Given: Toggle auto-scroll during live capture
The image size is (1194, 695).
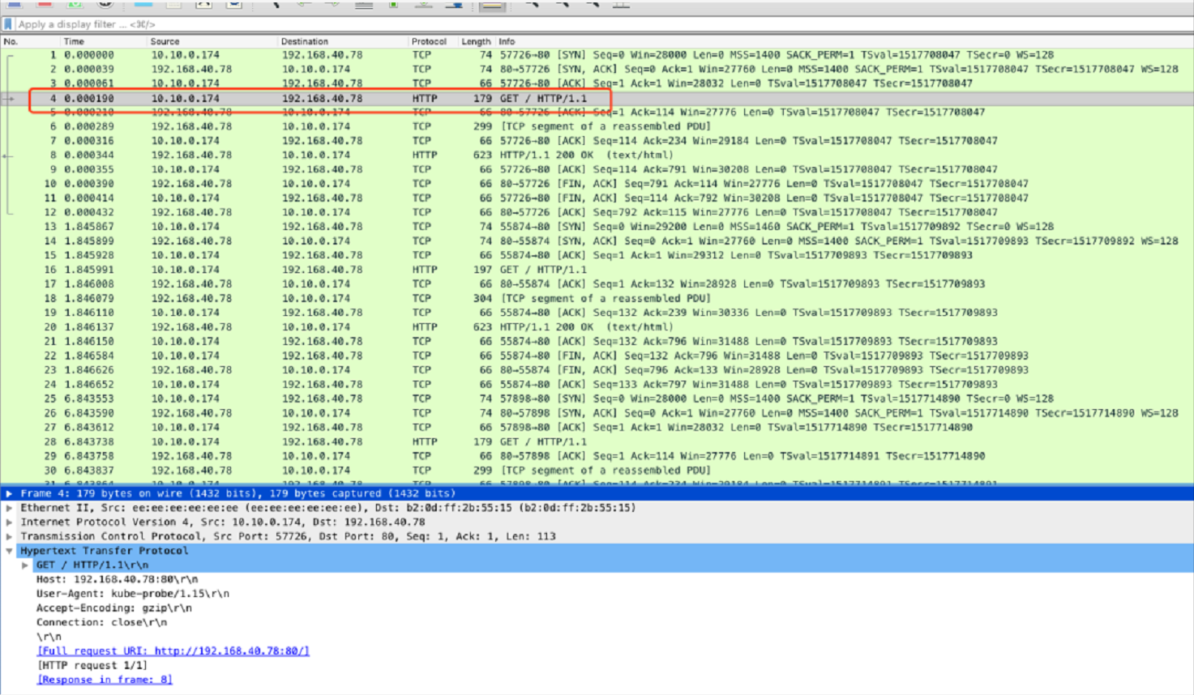Looking at the screenshot, I should tap(455, 4).
